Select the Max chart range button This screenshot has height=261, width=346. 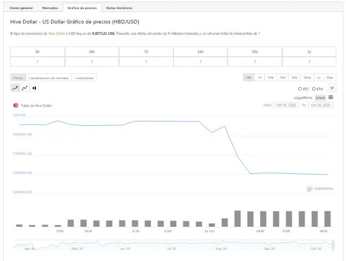(330, 78)
